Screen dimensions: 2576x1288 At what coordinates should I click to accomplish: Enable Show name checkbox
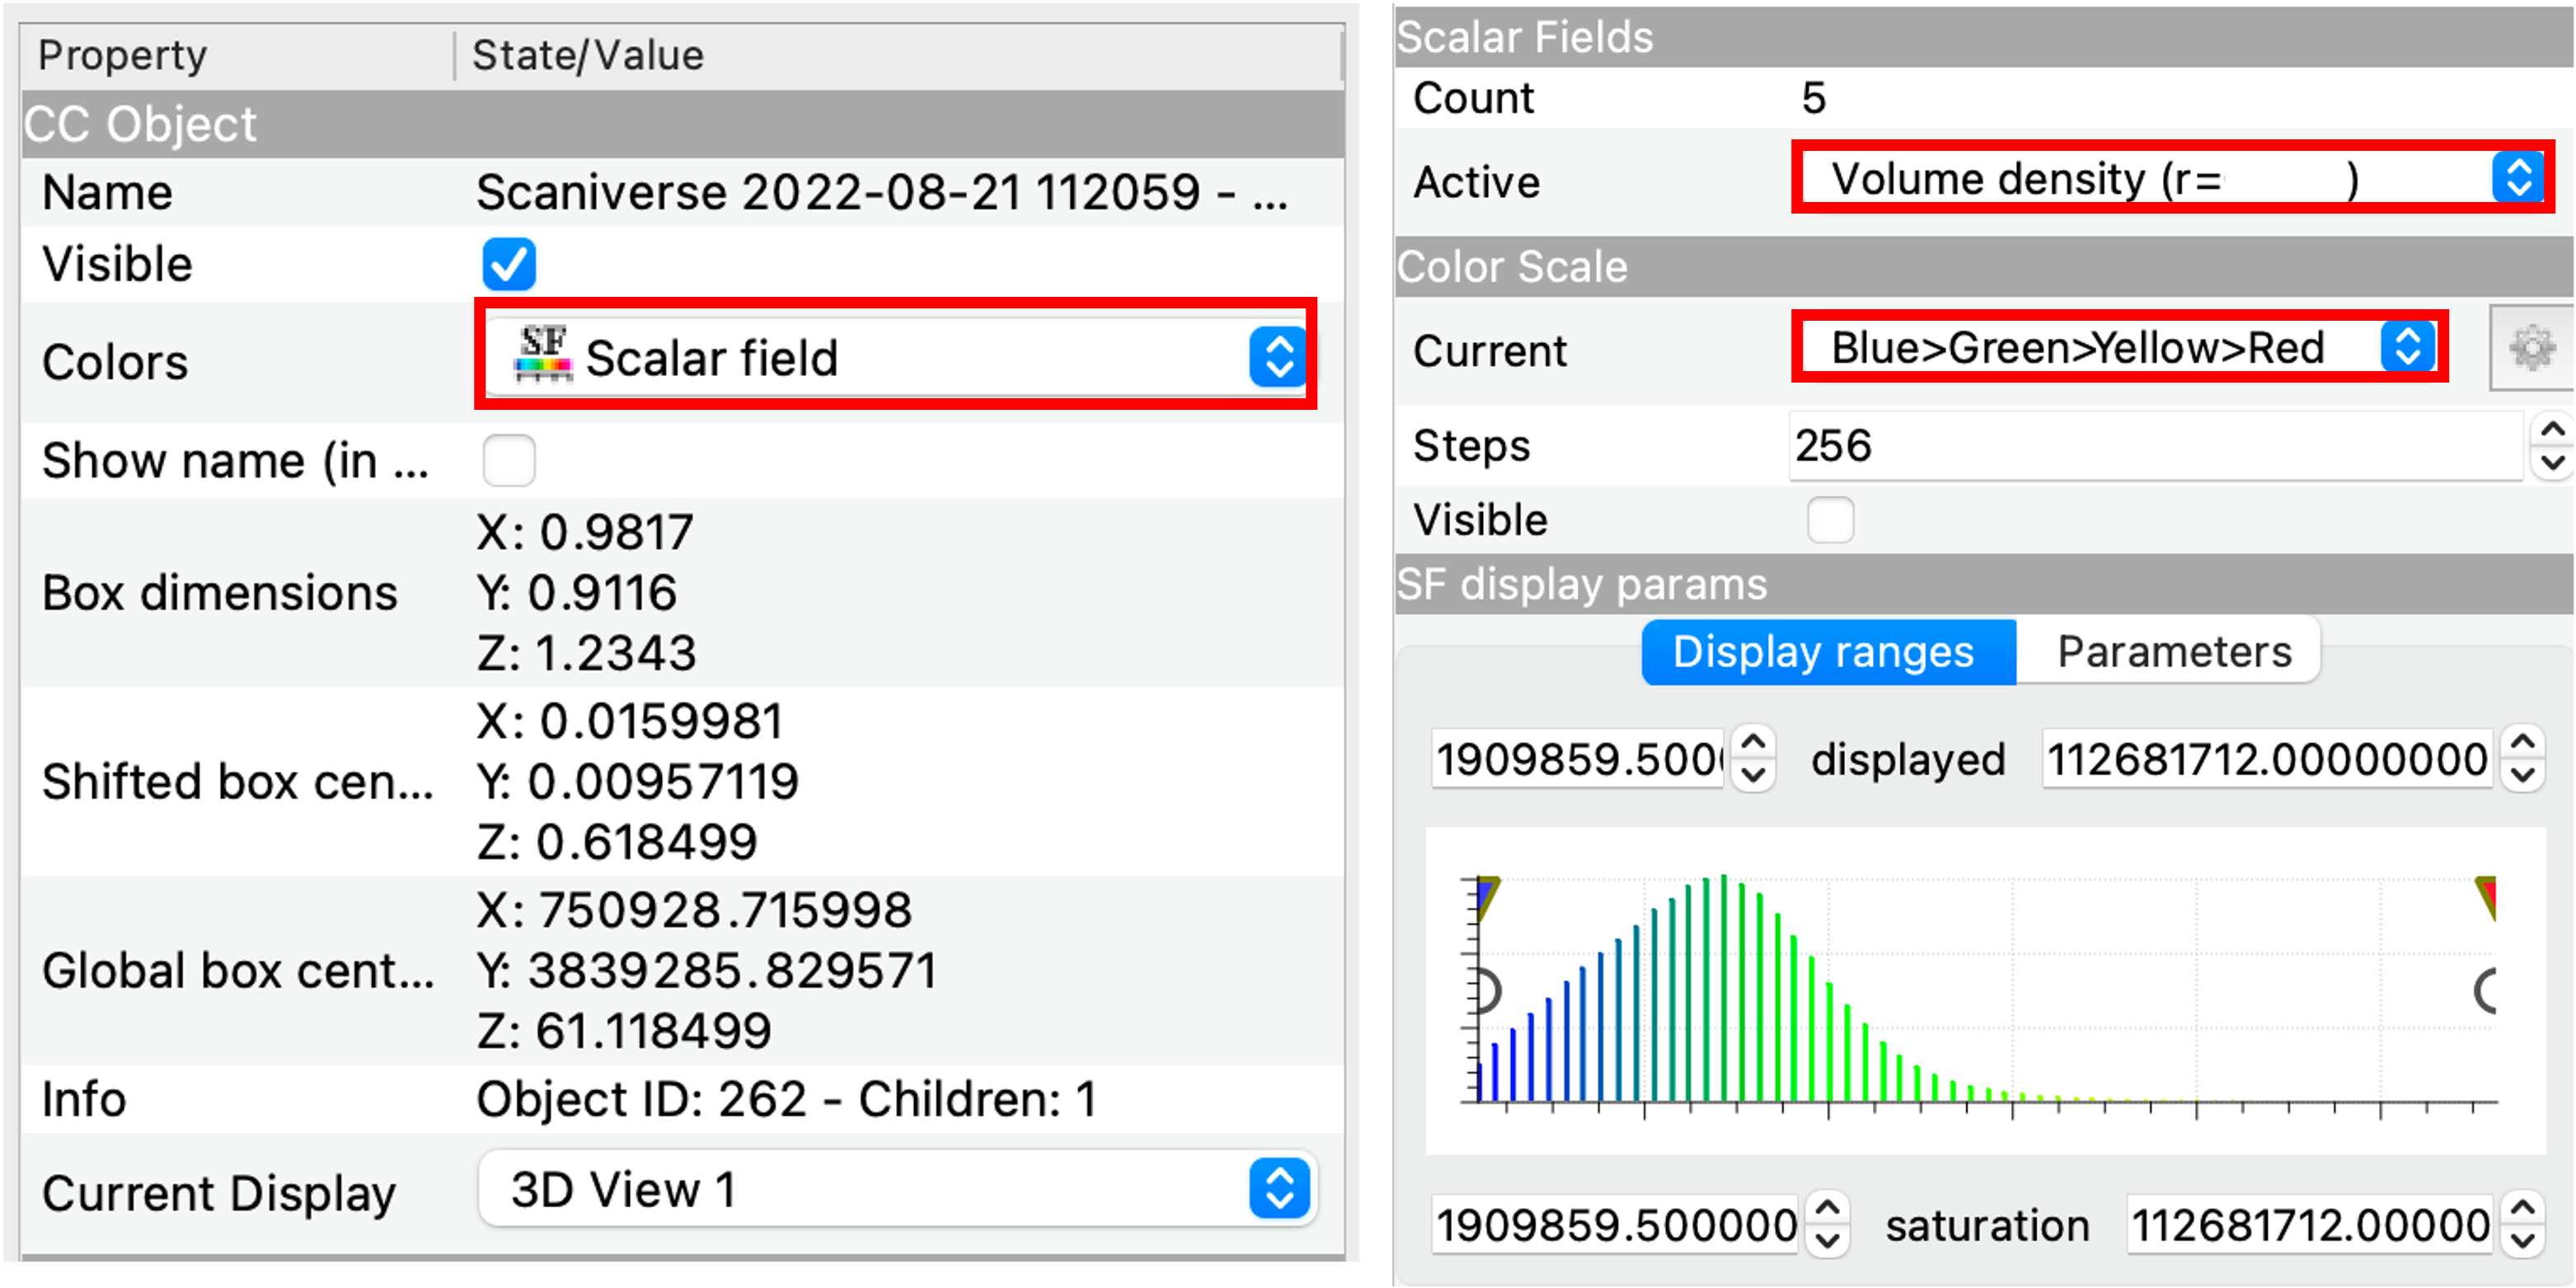pyautogui.click(x=509, y=460)
